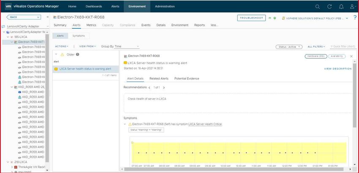Screen dimensions: 359x173
Task: Open the ACTIONS dropdown
Action: point(62,47)
